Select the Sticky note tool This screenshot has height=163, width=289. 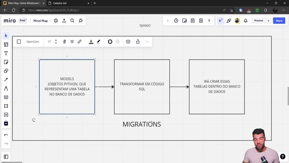[6, 62]
